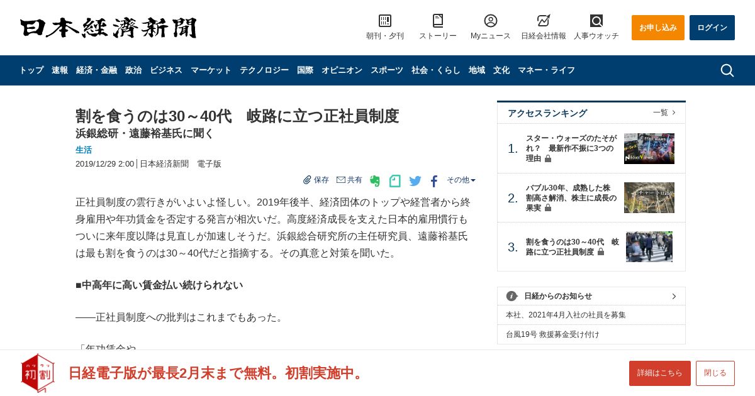The width and height of the screenshot is (755, 396).
Task: Open the 人事ウオッチ icon
Action: coord(596,21)
